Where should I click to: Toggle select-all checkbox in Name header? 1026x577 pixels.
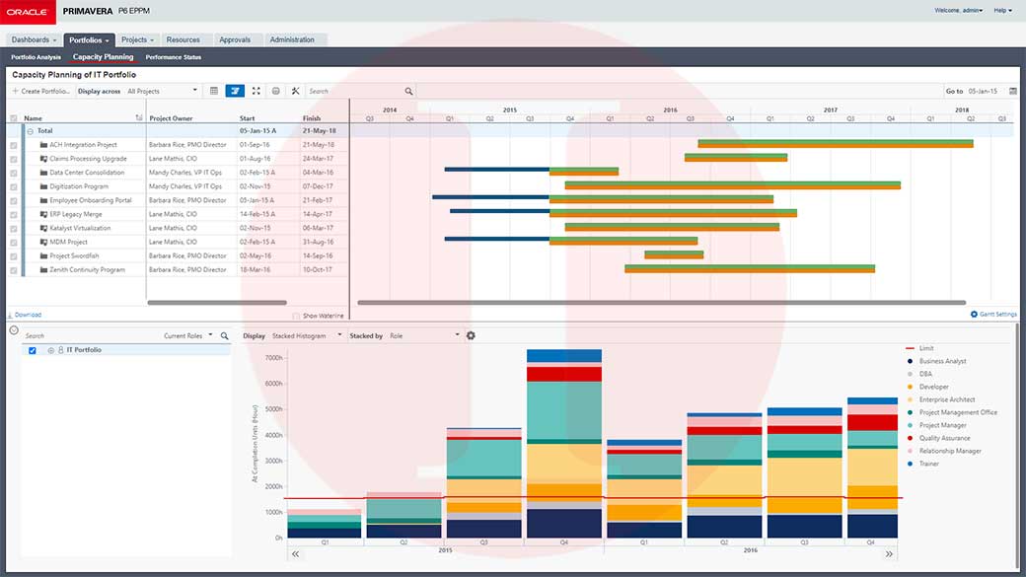point(14,118)
